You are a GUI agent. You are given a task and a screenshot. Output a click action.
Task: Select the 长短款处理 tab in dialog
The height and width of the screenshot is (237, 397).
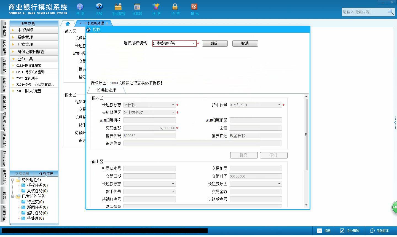click(106, 90)
